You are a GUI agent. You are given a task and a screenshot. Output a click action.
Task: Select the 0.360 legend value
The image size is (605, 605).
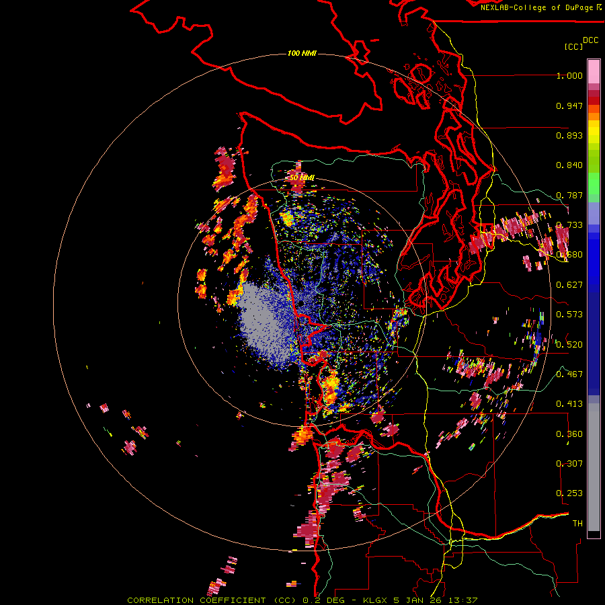[x=569, y=434]
